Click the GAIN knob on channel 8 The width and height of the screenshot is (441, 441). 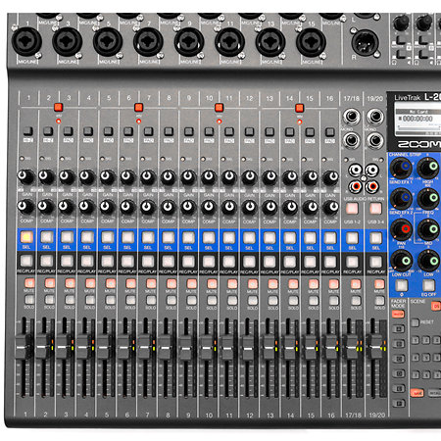click(x=168, y=177)
